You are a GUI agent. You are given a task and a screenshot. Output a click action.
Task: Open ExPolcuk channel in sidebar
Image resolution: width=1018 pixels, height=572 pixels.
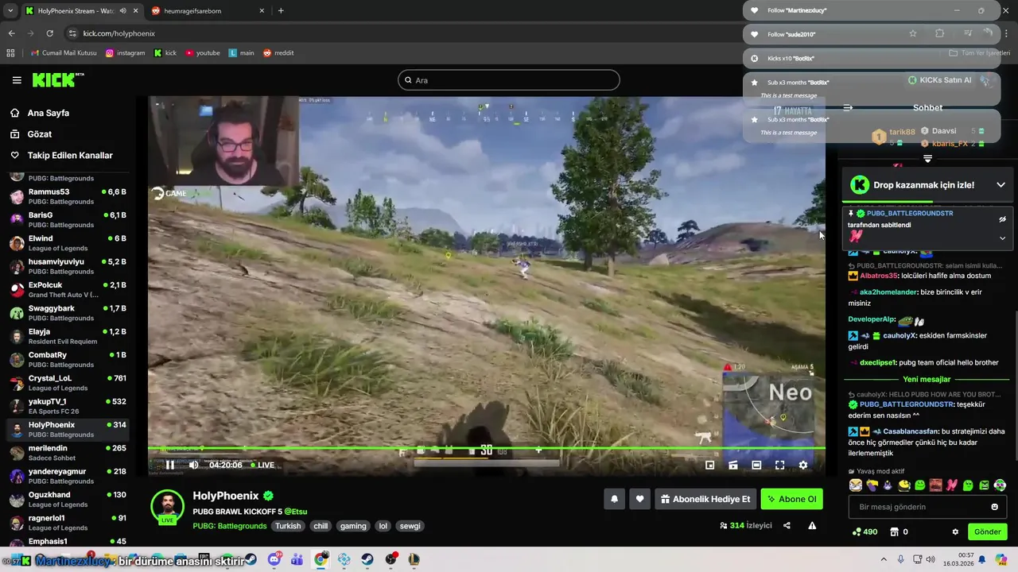coord(68,289)
